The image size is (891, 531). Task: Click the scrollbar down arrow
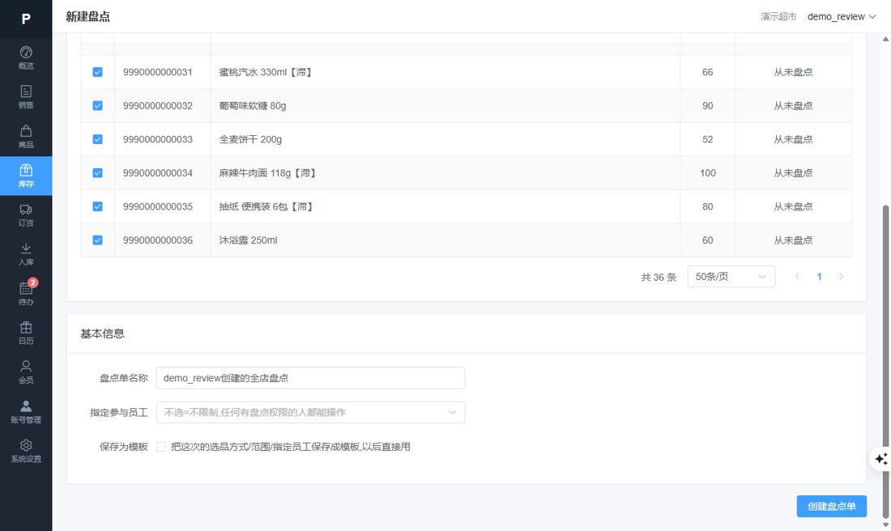pyautogui.click(x=885, y=525)
